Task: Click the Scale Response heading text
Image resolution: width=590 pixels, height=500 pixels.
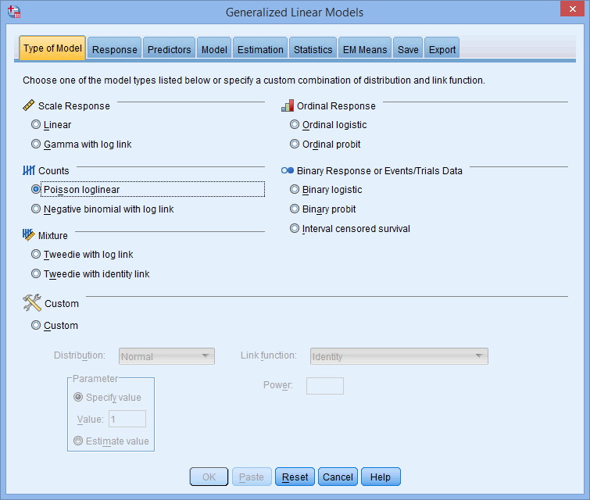Action: [74, 105]
